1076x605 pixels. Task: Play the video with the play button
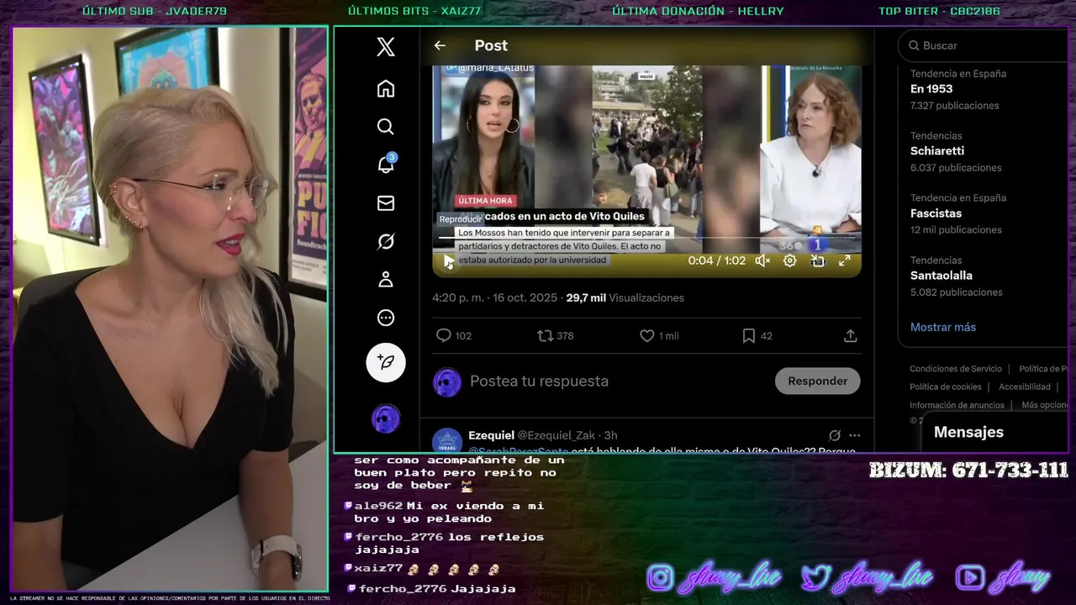pos(449,261)
